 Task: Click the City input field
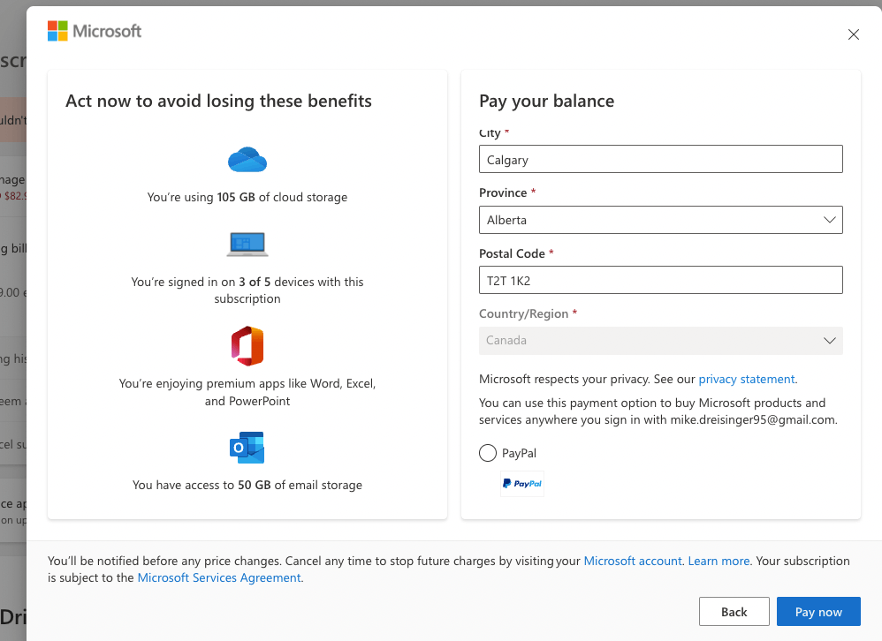click(660, 160)
